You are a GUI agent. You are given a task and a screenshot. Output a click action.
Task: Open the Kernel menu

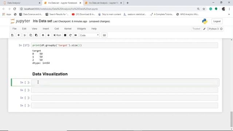click(68, 29)
